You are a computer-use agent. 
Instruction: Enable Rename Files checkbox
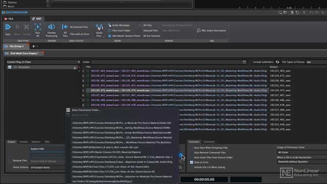click(10, 160)
